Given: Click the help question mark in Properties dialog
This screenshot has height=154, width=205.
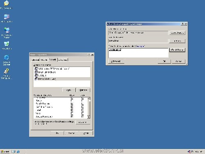Looking at the screenshot, I should pyautogui.click(x=89, y=55).
